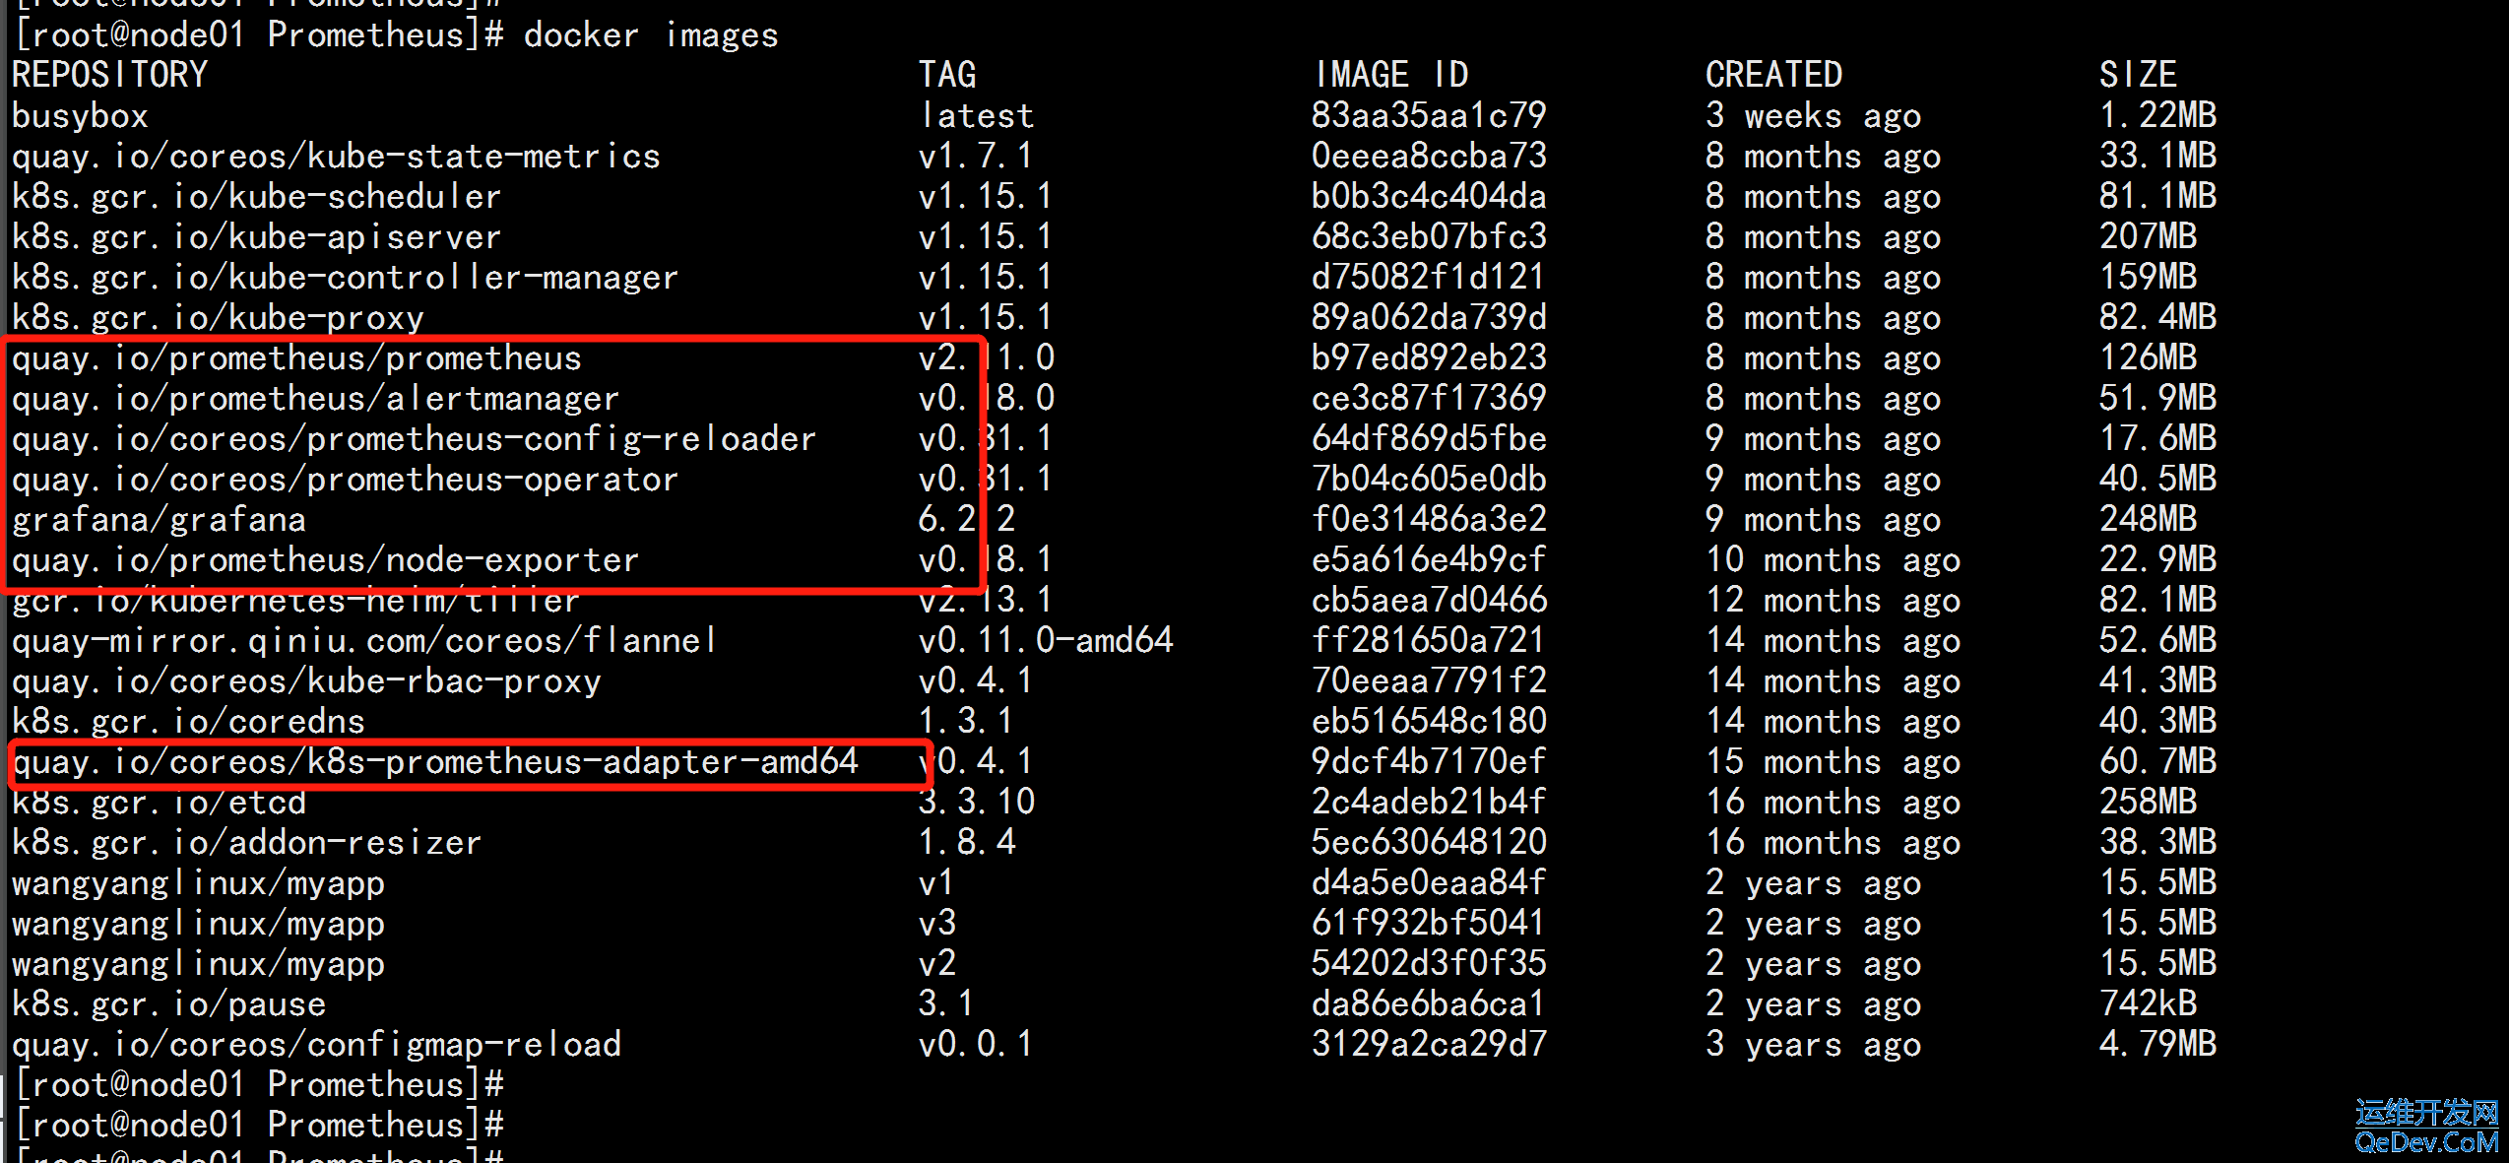
Task: Click image ID 7b04c605e0db
Action: (x=1429, y=479)
